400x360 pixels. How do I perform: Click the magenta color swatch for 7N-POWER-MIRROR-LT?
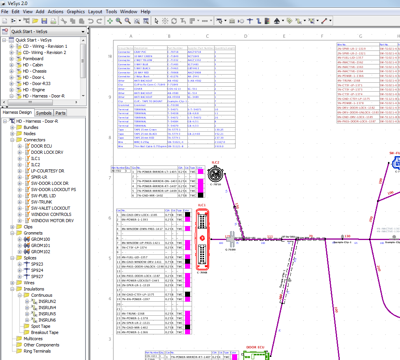(201, 170)
